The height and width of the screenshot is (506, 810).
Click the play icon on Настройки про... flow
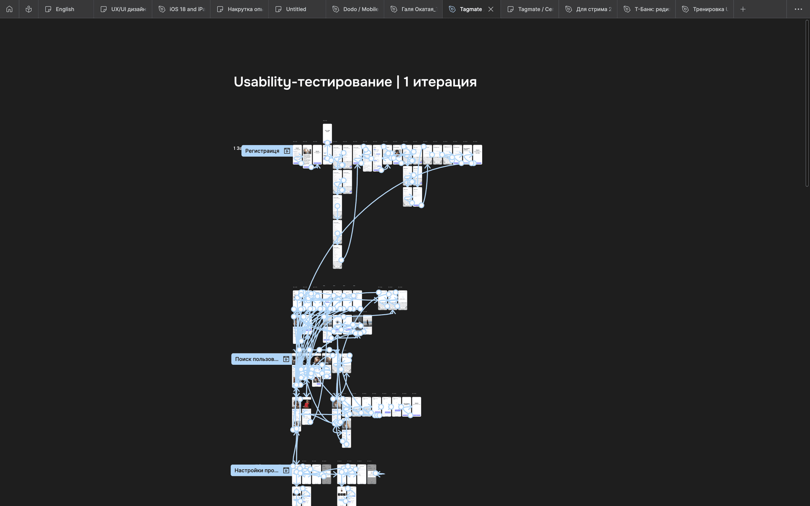click(286, 470)
